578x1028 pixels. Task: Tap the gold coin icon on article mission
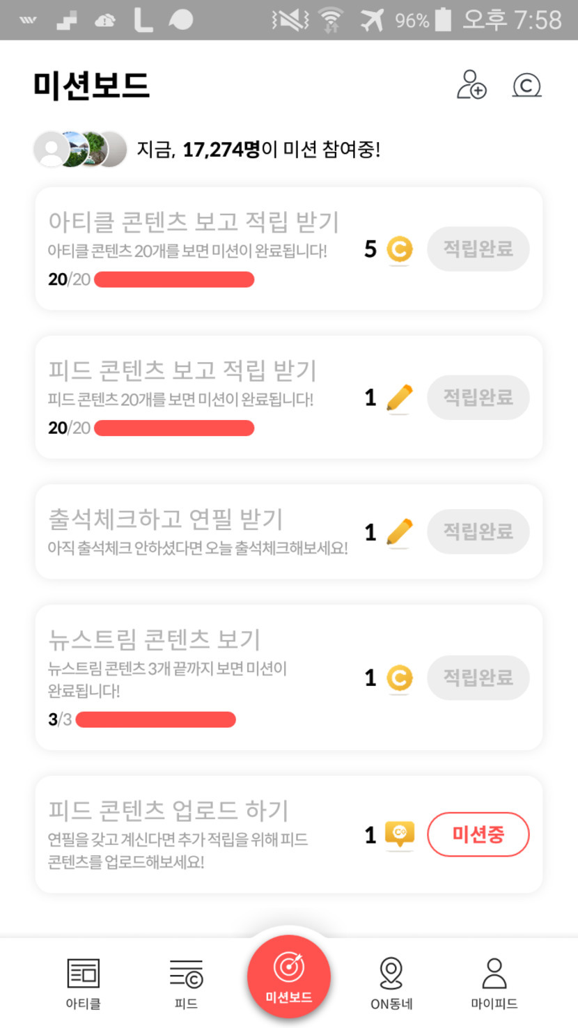click(x=399, y=249)
